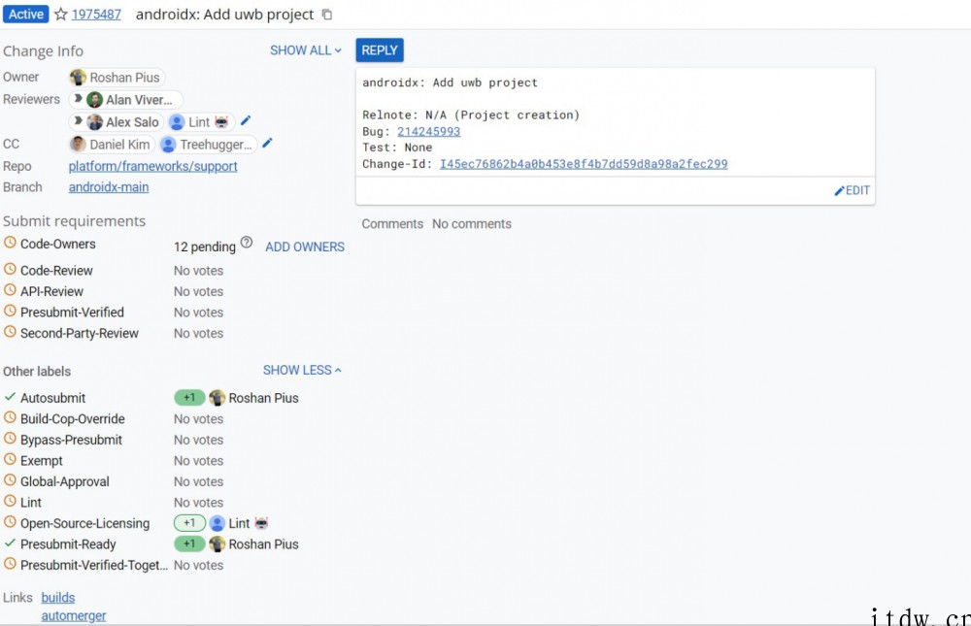Screen dimensions: 971x626
Task: Open the Code-Owners help question mark icon
Action: coord(247,244)
